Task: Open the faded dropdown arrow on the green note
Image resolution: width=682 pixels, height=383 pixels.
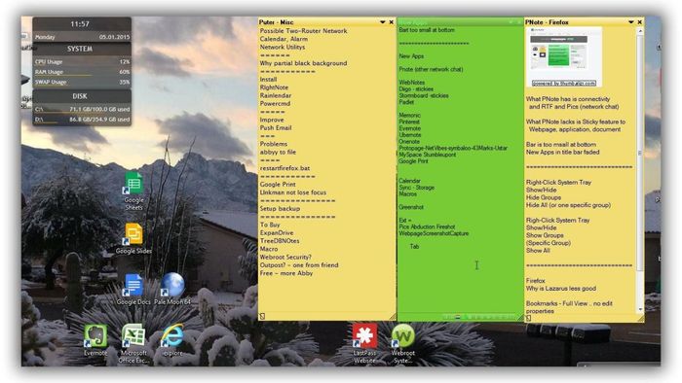Action: pos(511,22)
